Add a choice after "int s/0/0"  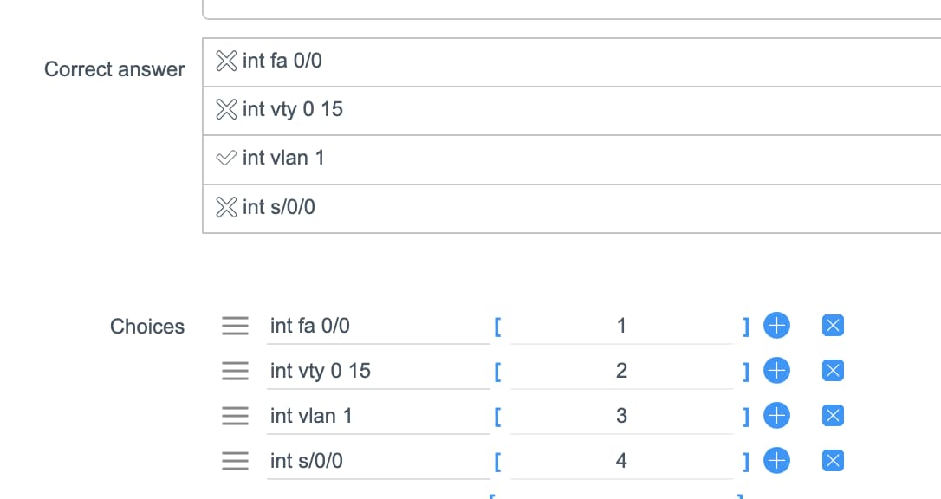[777, 460]
